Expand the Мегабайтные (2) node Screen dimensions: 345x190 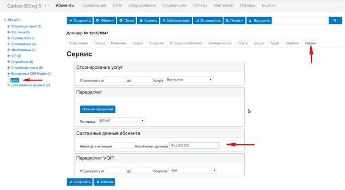pyautogui.click(x=9, y=50)
